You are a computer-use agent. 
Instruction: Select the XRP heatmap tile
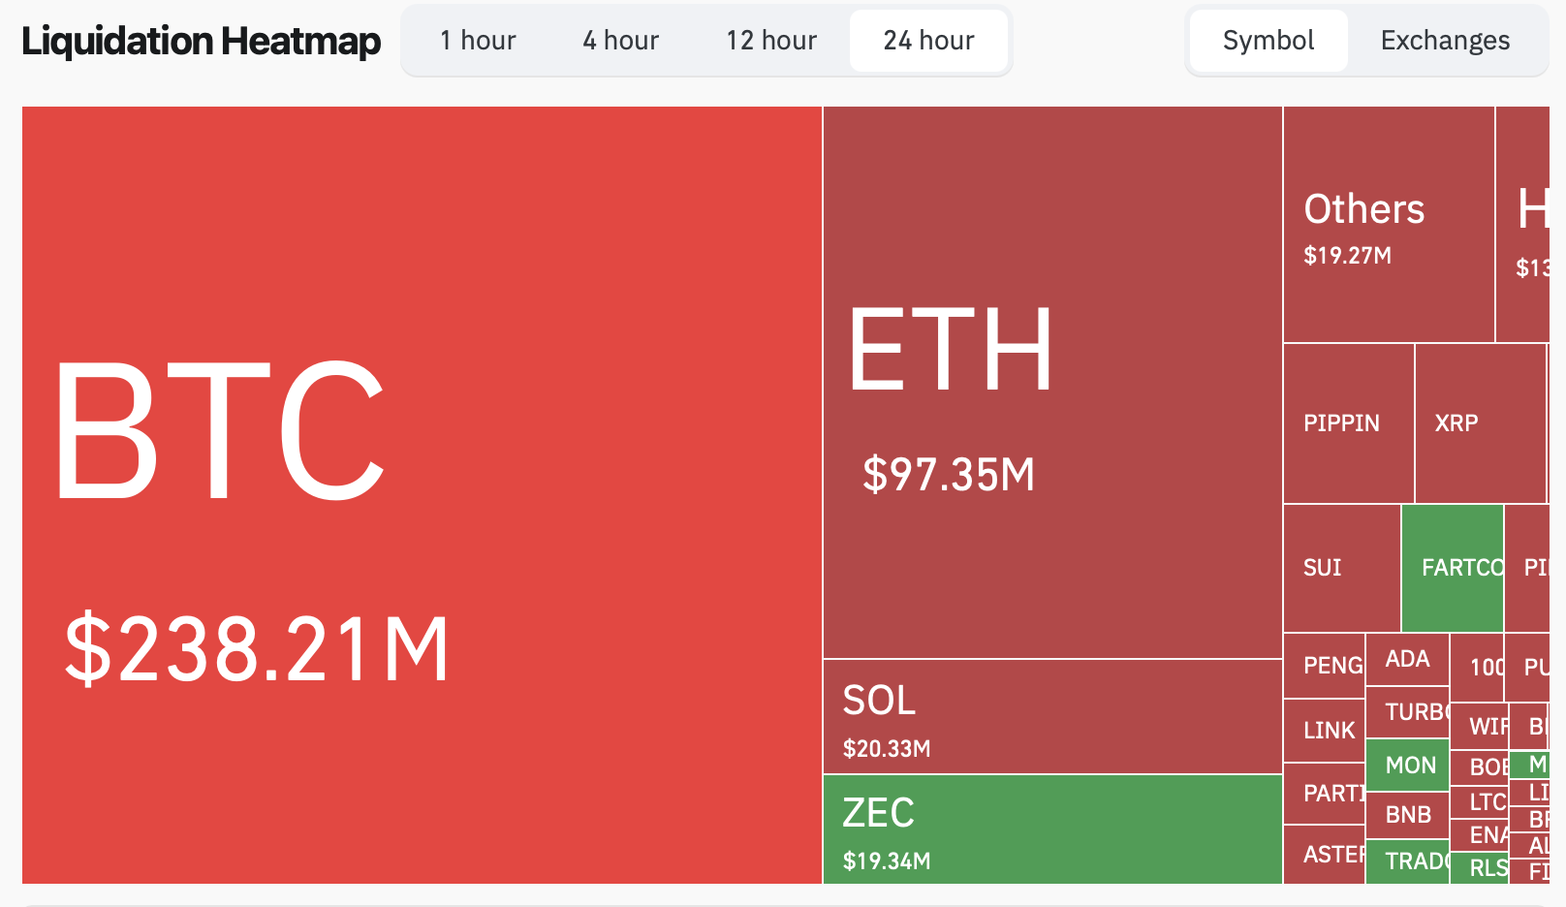(x=1479, y=423)
